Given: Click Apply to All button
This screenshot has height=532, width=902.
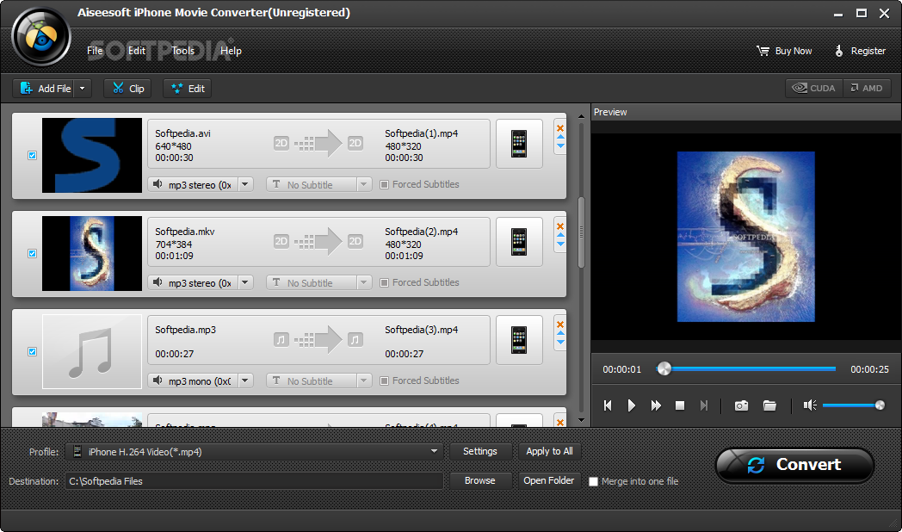Looking at the screenshot, I should 549,451.
